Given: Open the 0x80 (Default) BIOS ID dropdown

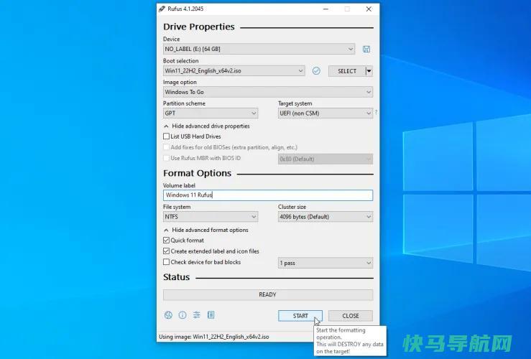Looking at the screenshot, I should point(325,159).
